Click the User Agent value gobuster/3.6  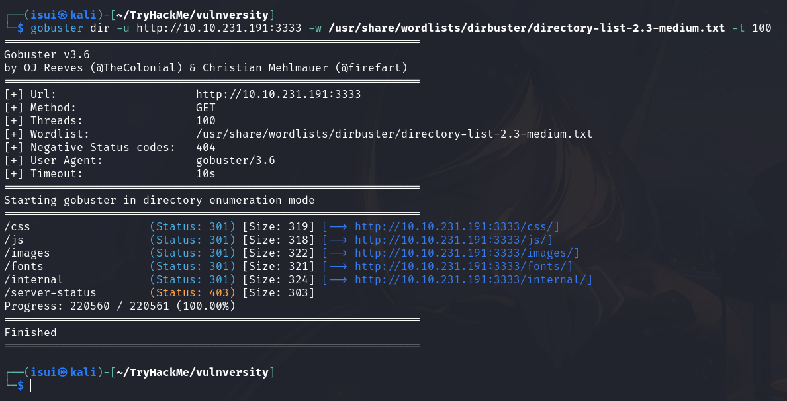(236, 161)
